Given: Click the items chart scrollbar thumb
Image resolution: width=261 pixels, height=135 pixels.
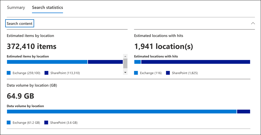Looking at the screenshot, I should 125,63.
